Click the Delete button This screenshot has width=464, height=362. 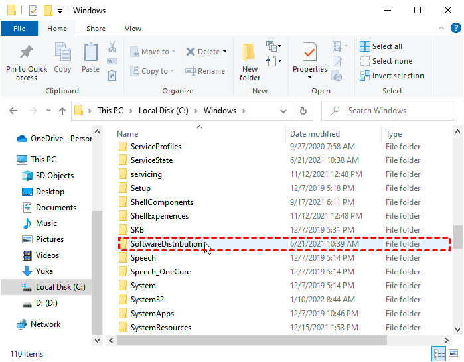pos(203,52)
